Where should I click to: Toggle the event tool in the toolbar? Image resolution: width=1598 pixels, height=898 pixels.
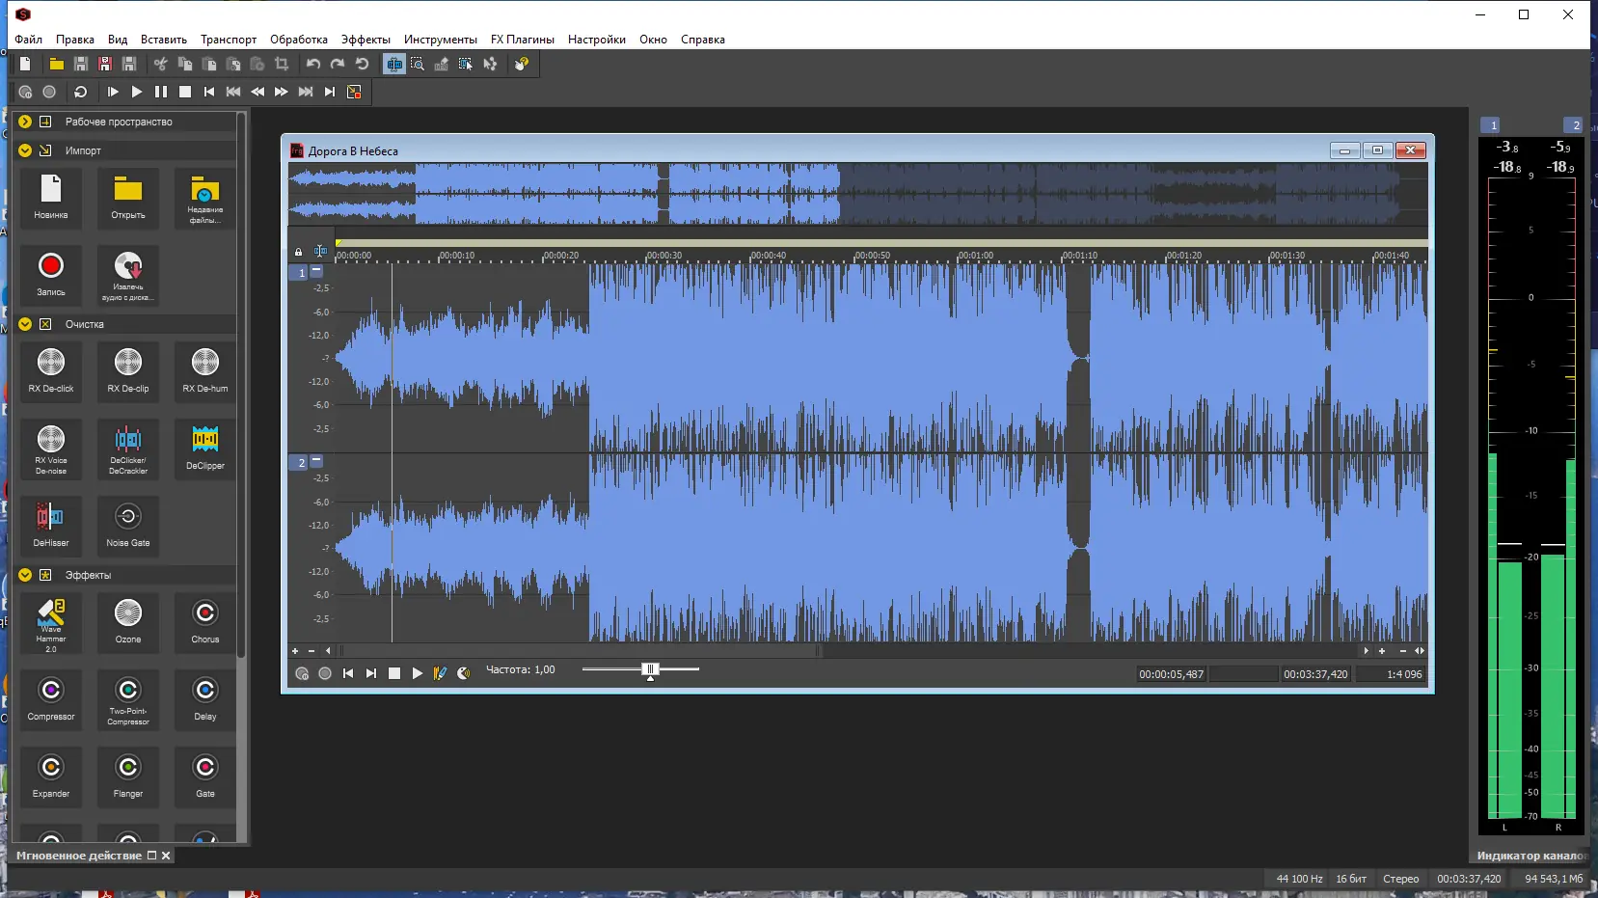pos(466,64)
